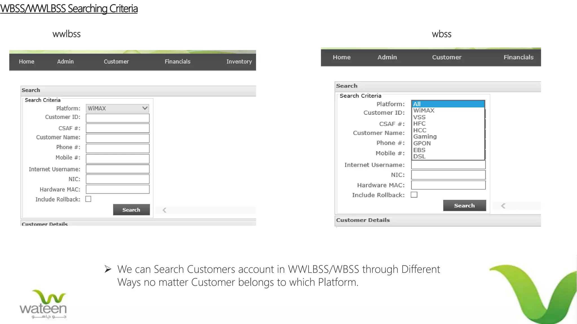Click Mobile # field in wwlbss search
Image resolution: width=577 pixels, height=324 pixels.
point(117,159)
